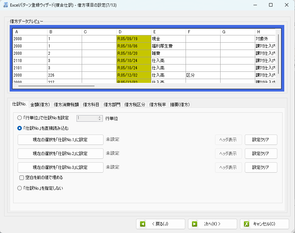
Task: Switch to the 金額(借方) tab
Action: click(x=40, y=104)
